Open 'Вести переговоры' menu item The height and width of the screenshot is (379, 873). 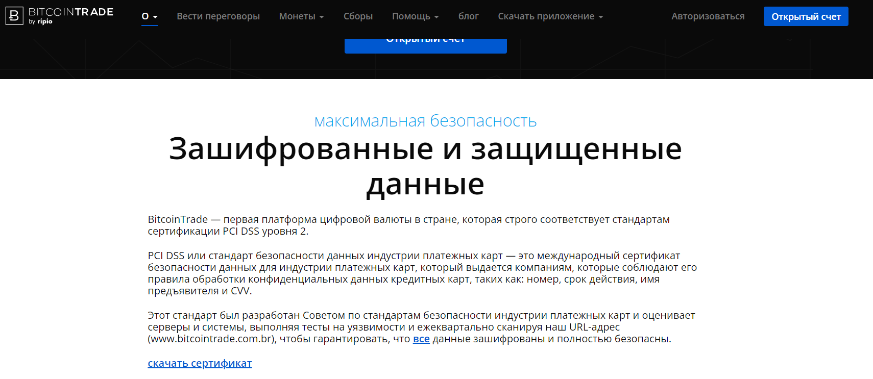[x=218, y=16]
